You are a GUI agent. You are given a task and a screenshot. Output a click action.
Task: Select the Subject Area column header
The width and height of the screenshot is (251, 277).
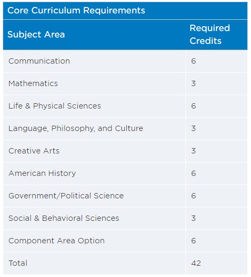click(x=36, y=34)
